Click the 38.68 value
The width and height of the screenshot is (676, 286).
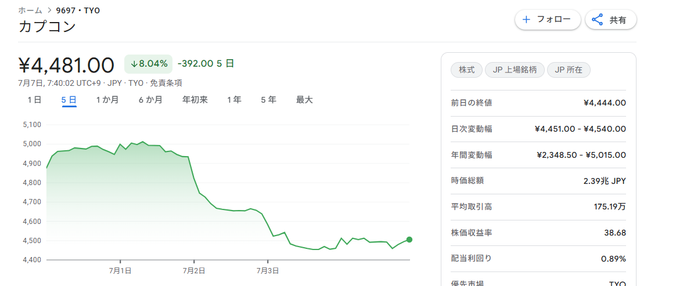(x=615, y=233)
